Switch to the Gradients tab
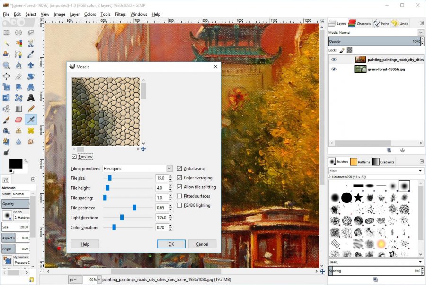This screenshot has height=285, width=426. point(383,162)
